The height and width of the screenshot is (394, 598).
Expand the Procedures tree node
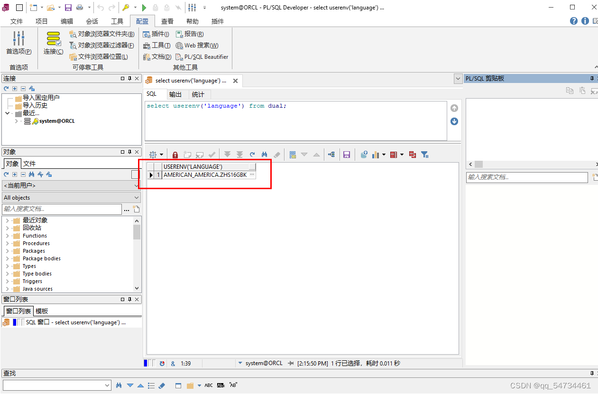pos(7,243)
